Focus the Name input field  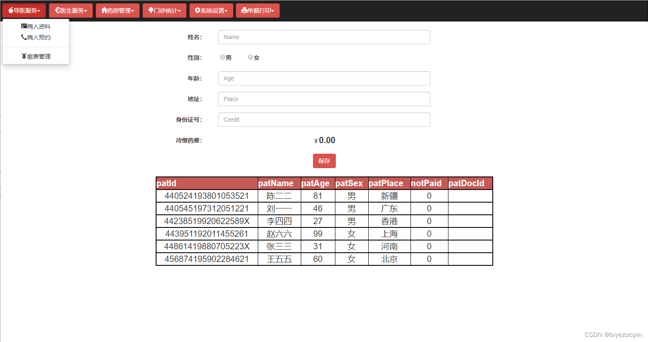(324, 37)
